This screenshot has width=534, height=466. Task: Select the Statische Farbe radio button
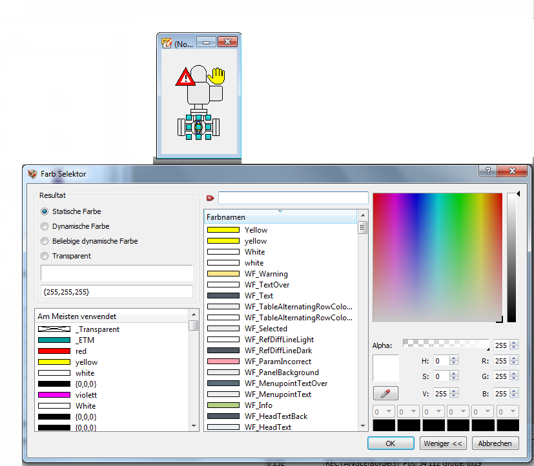click(45, 211)
